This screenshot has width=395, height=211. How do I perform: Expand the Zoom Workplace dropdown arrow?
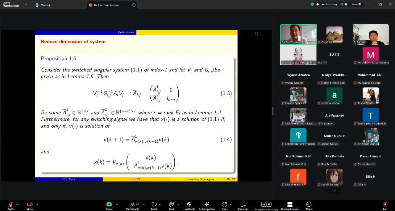26,5
